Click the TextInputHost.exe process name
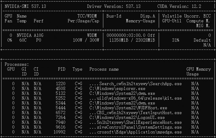This screenshot has width=216, height=138. (x=135, y=113)
